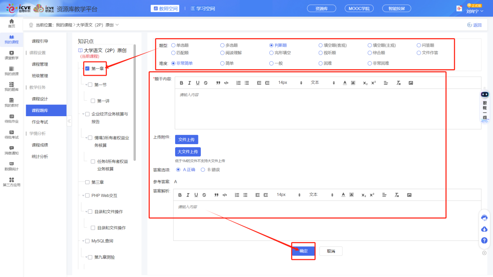The height and width of the screenshot is (277, 493).
Task: Apply bold in the 题干内容 editor toolbar
Action: click(181, 83)
